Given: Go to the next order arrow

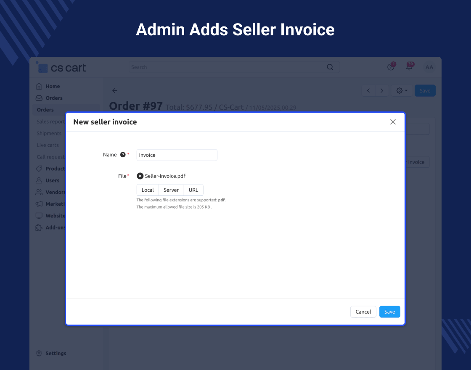Looking at the screenshot, I should (382, 91).
